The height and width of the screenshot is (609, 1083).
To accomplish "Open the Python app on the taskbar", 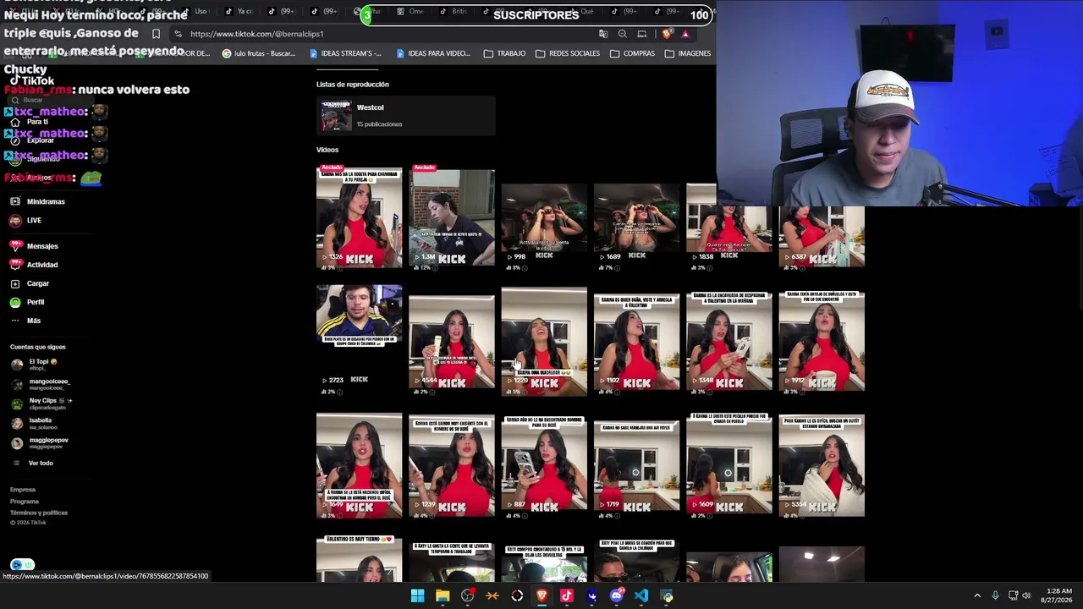I will click(x=667, y=596).
